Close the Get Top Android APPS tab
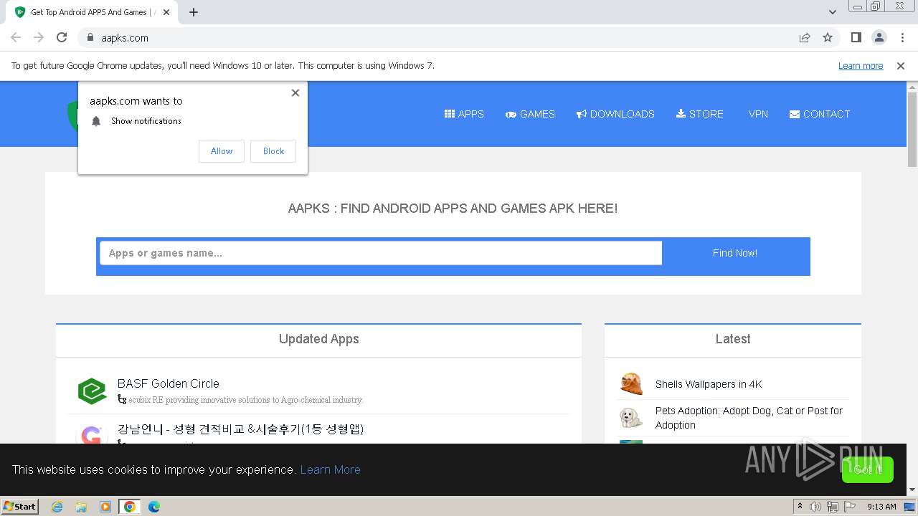 (x=167, y=12)
